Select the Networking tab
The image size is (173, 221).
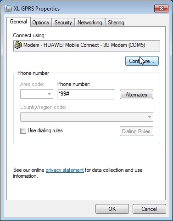pyautogui.click(x=90, y=23)
